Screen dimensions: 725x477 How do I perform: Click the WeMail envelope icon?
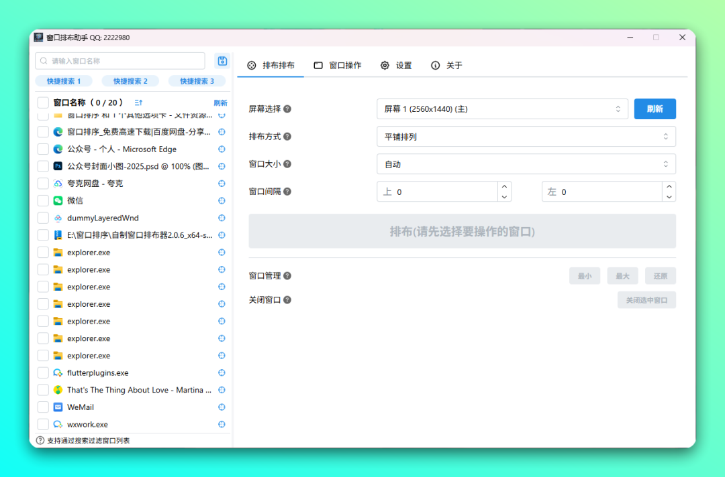(58, 407)
